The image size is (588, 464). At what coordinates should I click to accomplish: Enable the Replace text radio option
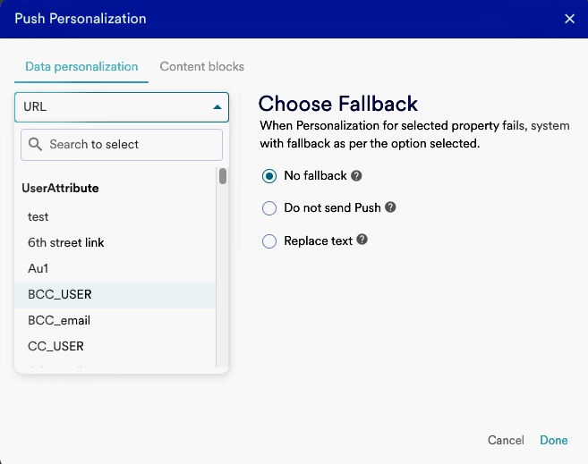pyautogui.click(x=269, y=240)
